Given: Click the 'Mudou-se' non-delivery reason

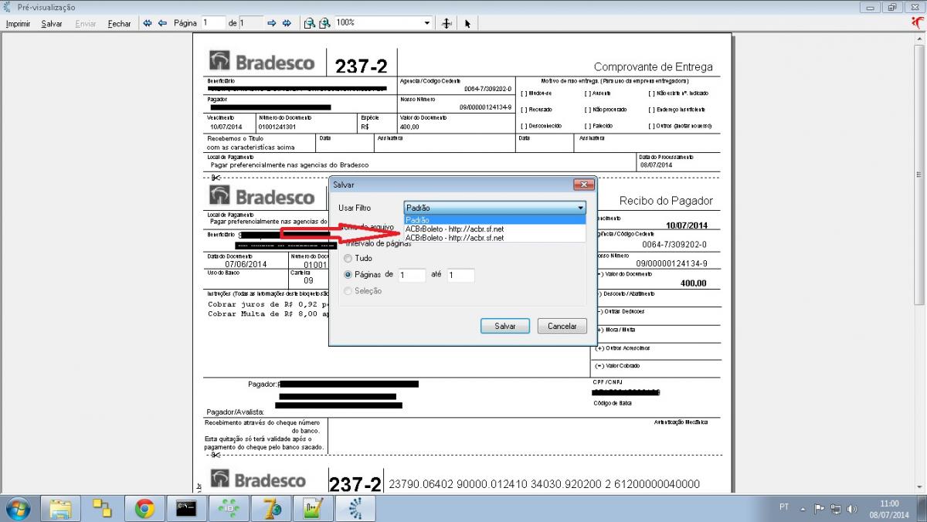Looking at the screenshot, I should coord(536,93).
